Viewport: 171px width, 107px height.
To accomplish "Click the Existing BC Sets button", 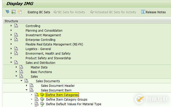I will point(39,12).
